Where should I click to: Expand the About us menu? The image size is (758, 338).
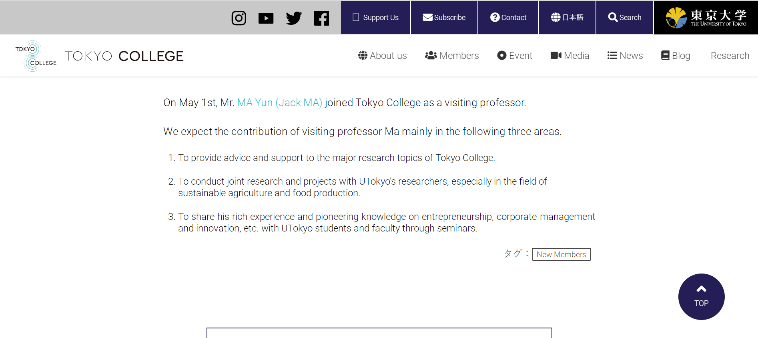(x=383, y=56)
